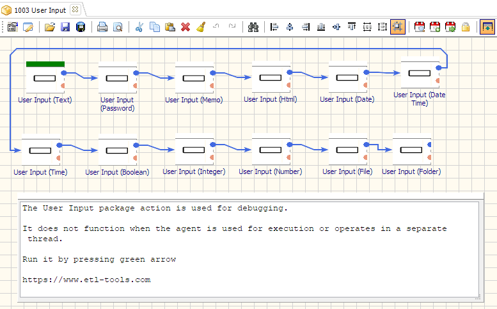The height and width of the screenshot is (309, 497).
Task: Click the padlock lock icon
Action: (x=466, y=27)
